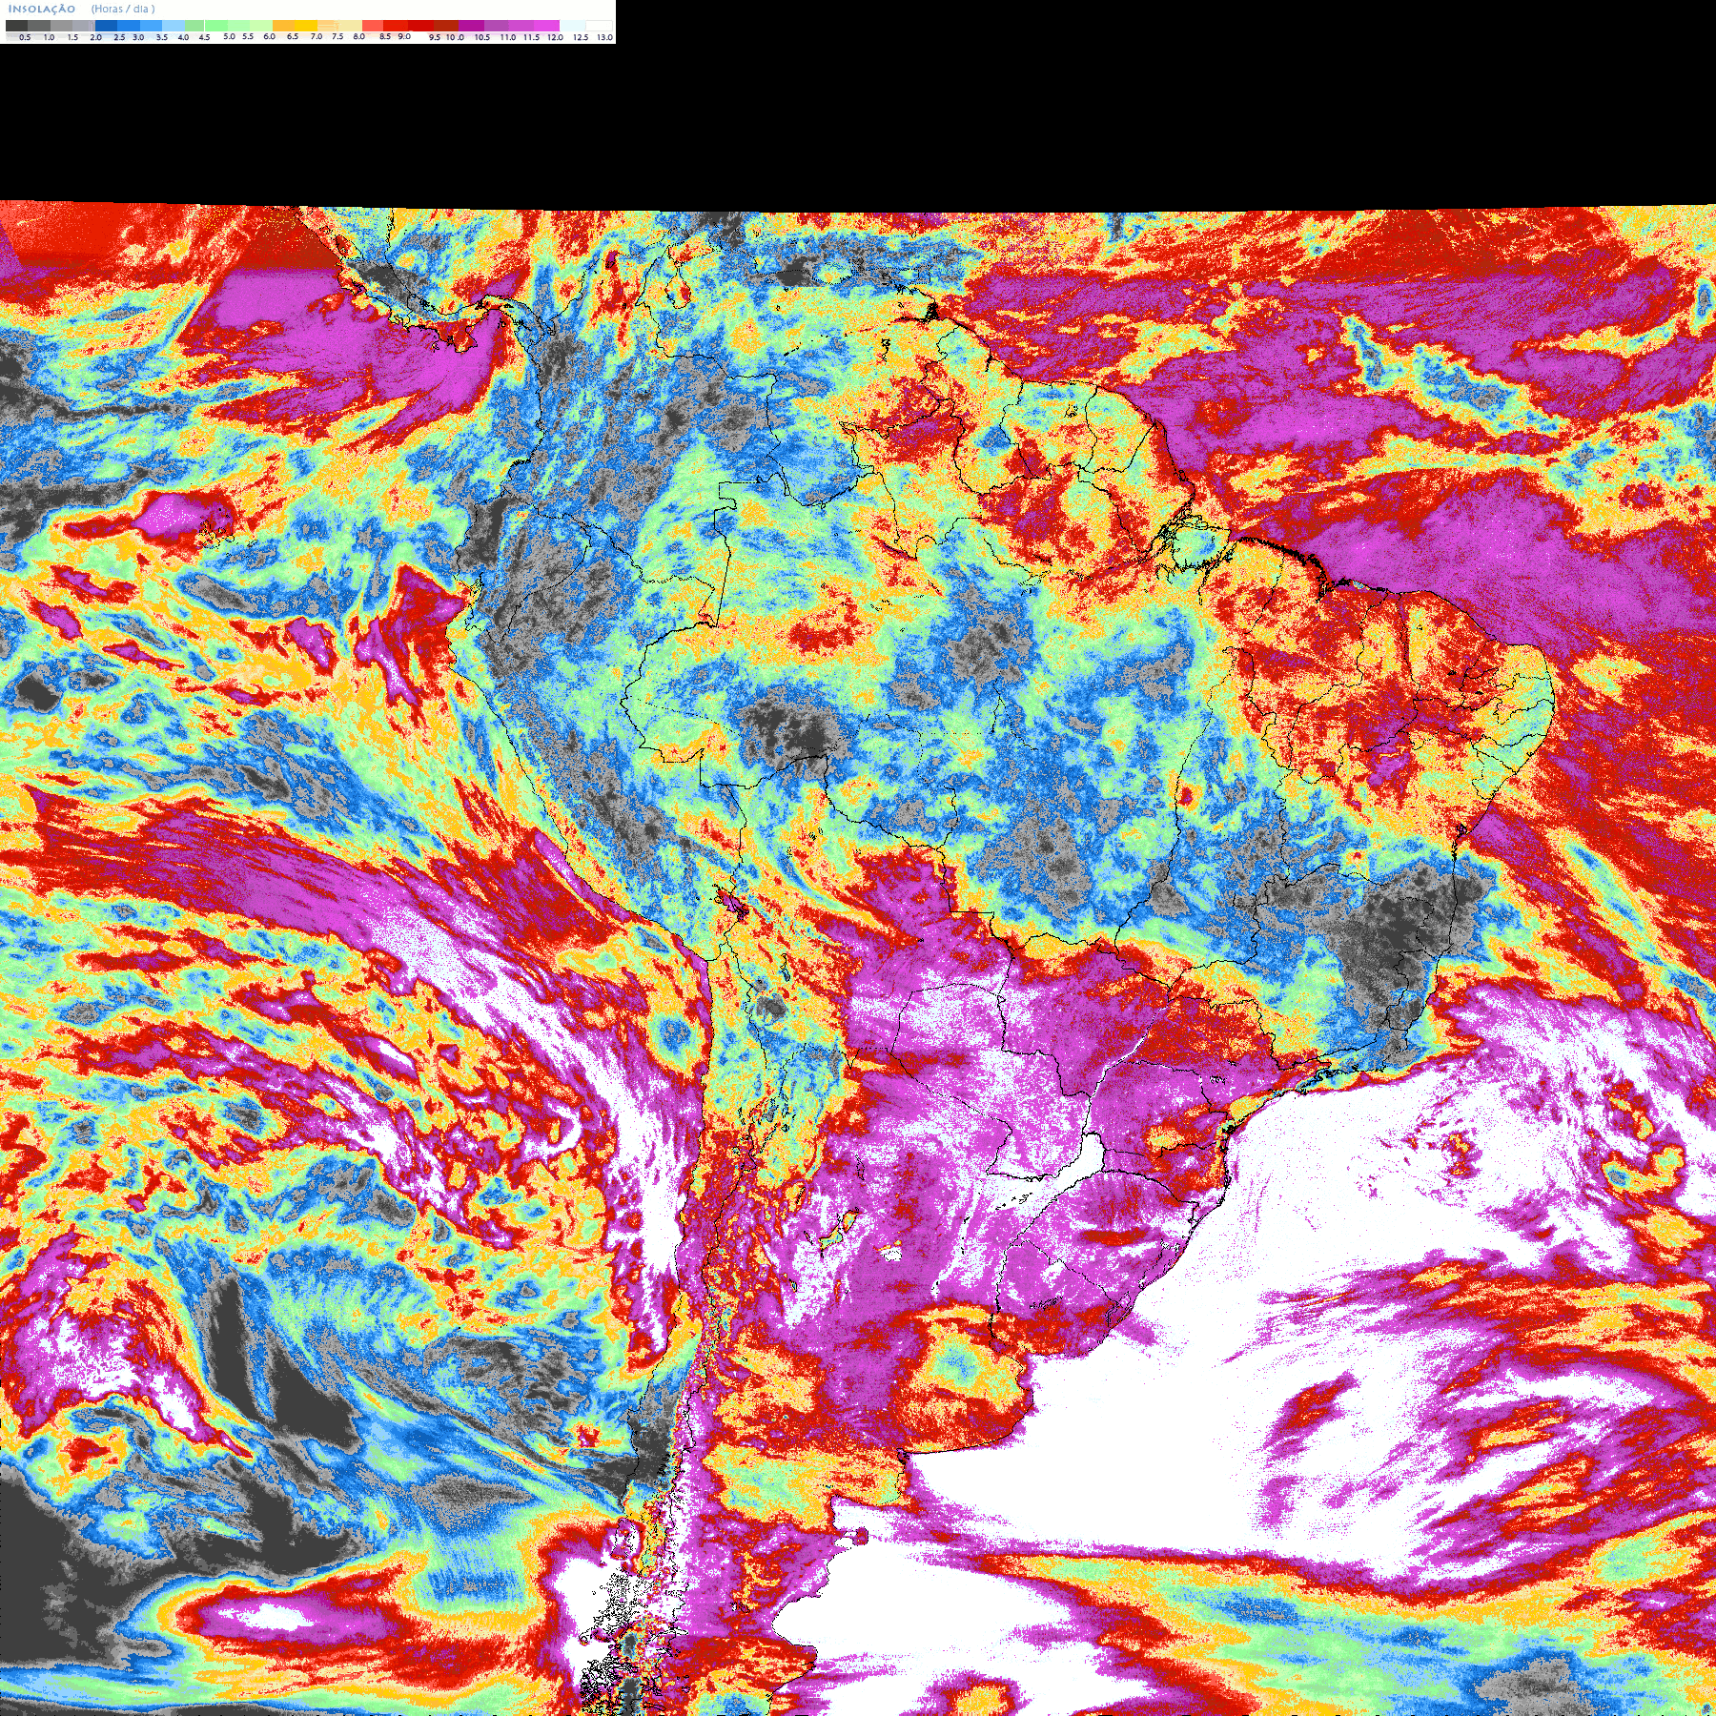Click the 9.0 legend value
This screenshot has width=1716, height=1716.
(x=404, y=36)
